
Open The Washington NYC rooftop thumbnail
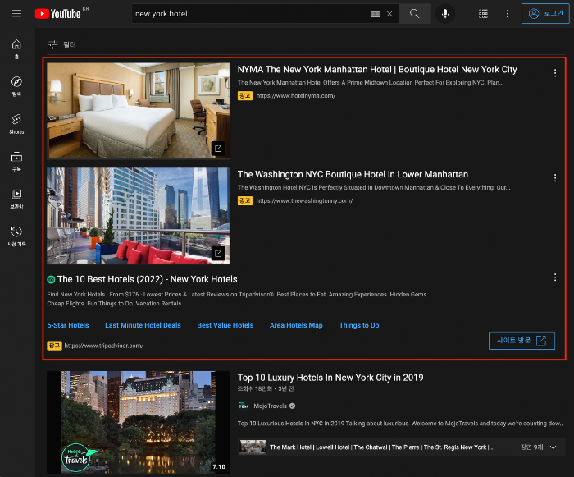[138, 216]
